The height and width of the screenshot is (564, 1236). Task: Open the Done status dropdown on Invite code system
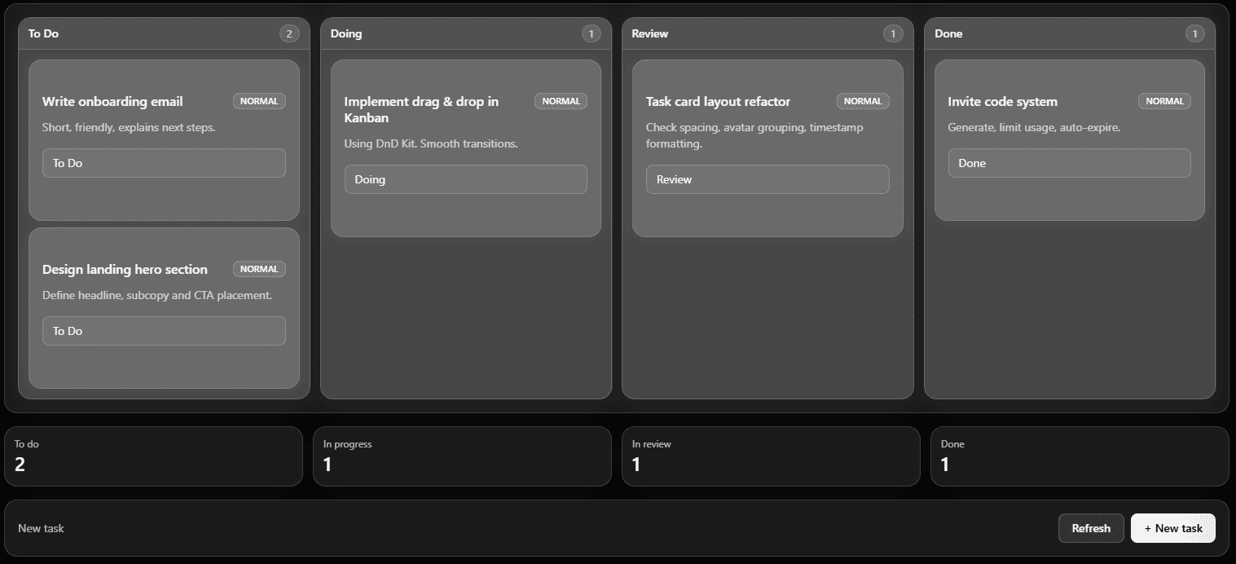pos(1069,163)
